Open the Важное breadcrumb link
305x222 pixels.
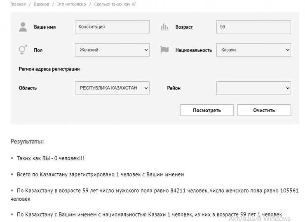pos(41,4)
